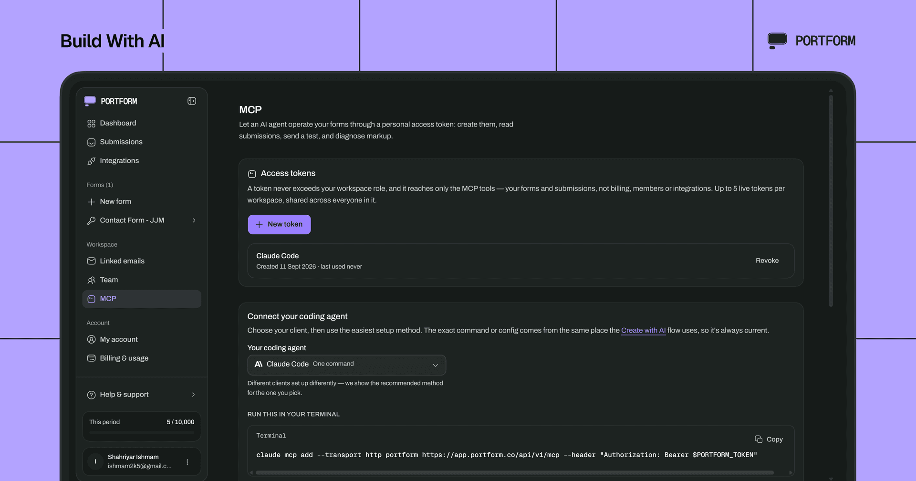Open Dashboard from the sidebar
The height and width of the screenshot is (481, 916).
[142, 123]
